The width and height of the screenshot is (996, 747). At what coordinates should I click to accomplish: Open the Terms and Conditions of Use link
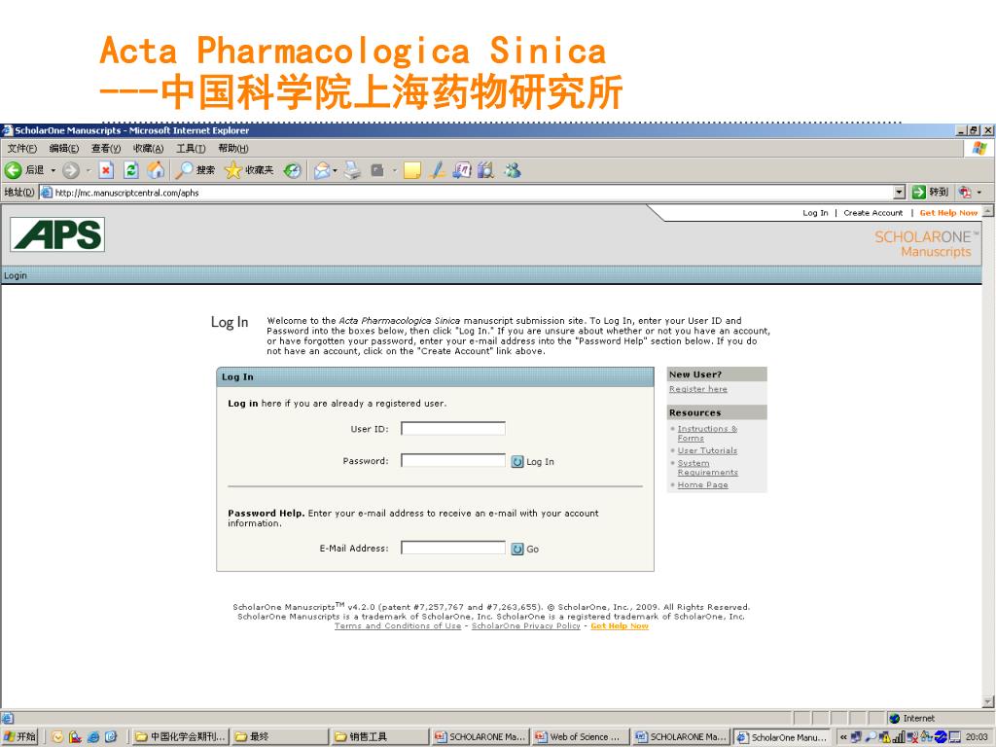coord(398,625)
